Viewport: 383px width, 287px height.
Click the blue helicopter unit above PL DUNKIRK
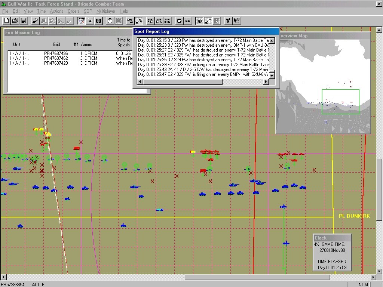click(284, 207)
